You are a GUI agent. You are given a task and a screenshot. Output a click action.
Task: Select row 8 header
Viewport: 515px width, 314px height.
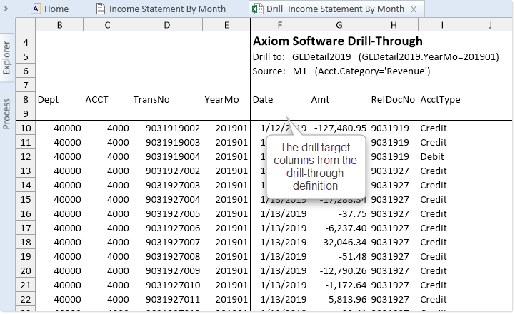click(x=26, y=100)
